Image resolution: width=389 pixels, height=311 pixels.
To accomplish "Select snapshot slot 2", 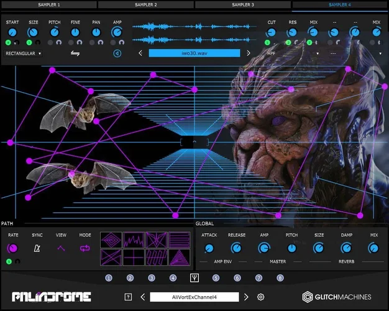I will pos(130,278).
